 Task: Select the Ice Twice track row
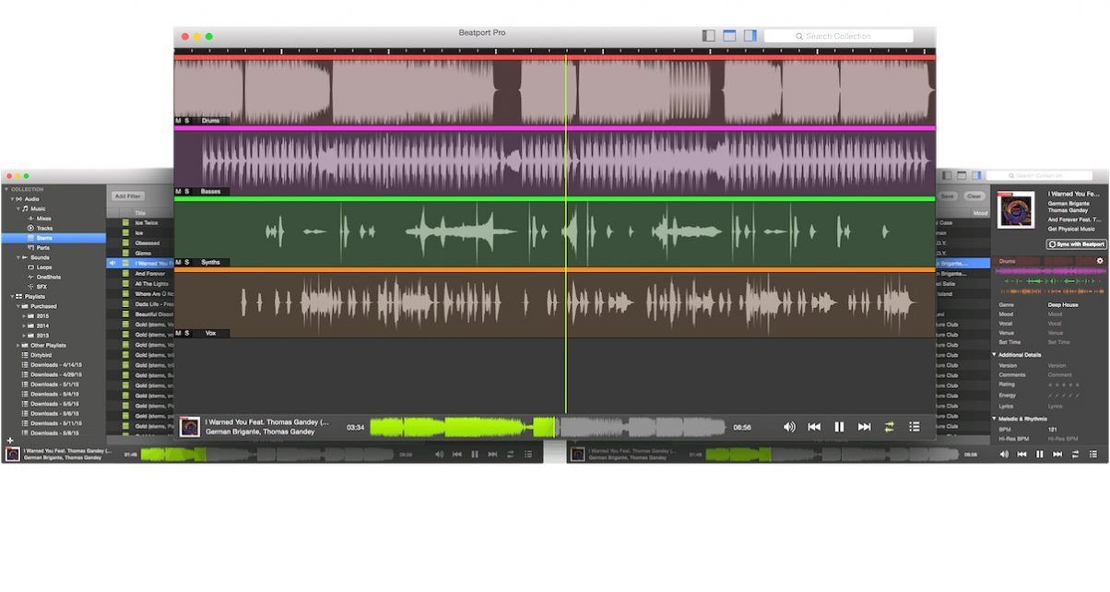(x=139, y=223)
